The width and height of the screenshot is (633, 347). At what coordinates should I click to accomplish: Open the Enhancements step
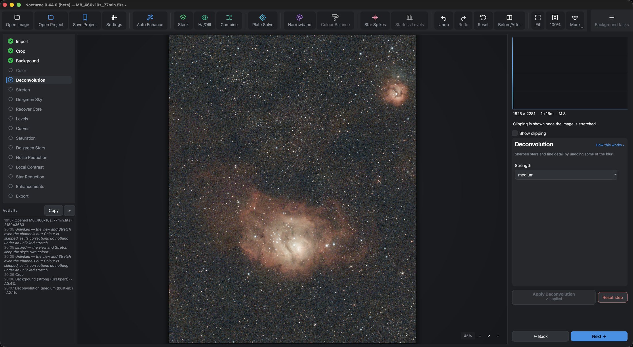click(x=39, y=187)
